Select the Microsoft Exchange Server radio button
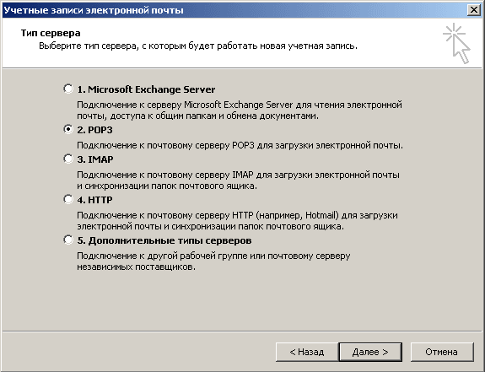Screen dimensions: 485x372 [68, 89]
